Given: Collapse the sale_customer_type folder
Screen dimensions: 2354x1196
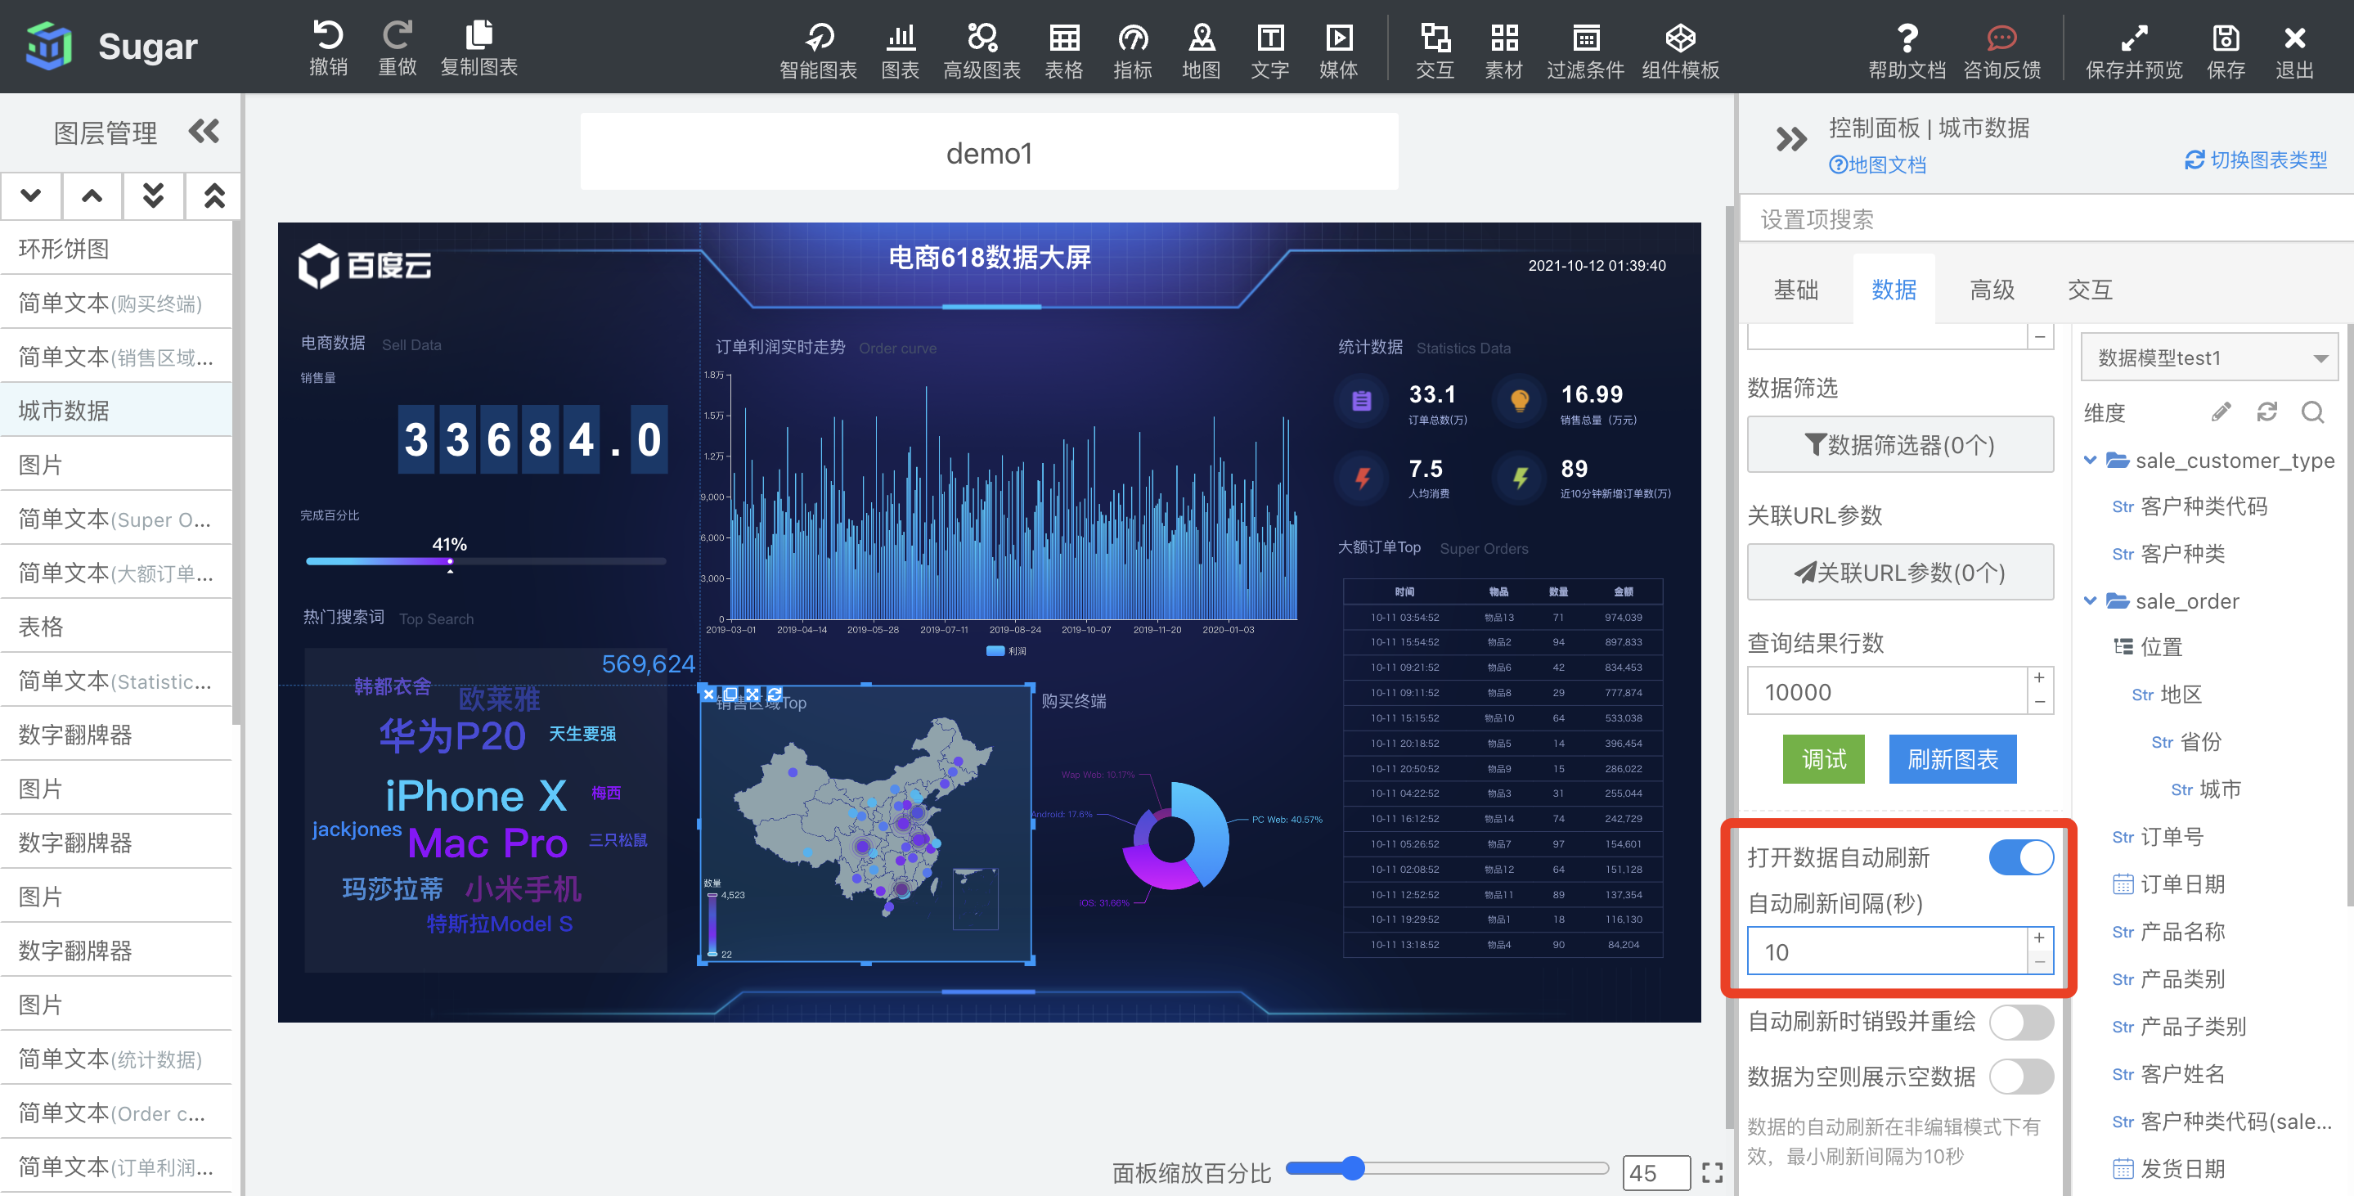Looking at the screenshot, I should pos(2091,461).
